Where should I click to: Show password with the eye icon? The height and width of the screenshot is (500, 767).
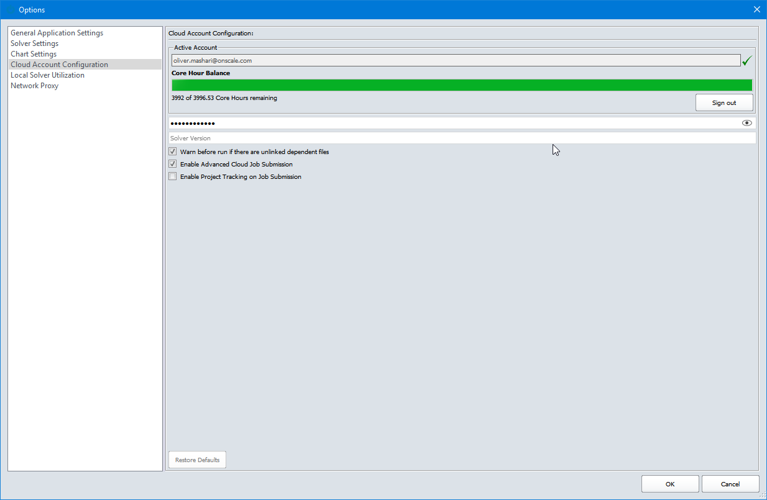(x=747, y=123)
